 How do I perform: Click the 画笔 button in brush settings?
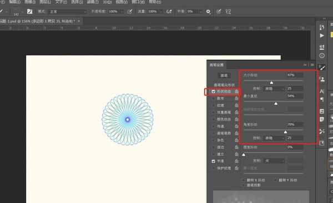(x=224, y=75)
